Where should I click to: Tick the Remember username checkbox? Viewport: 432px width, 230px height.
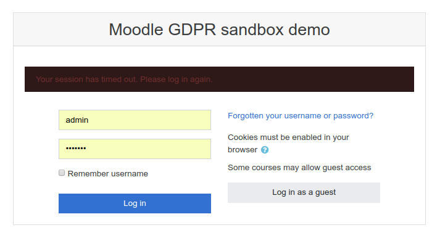(62, 173)
